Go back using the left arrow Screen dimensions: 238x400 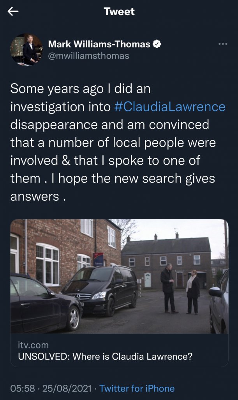click(13, 12)
